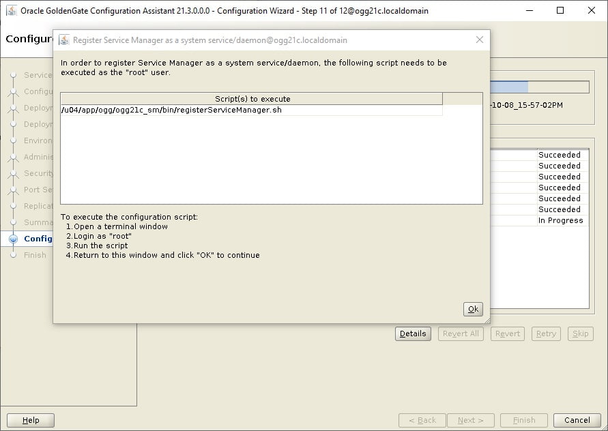Click the configuration progress bar
This screenshot has width=608, height=431.
539,87
